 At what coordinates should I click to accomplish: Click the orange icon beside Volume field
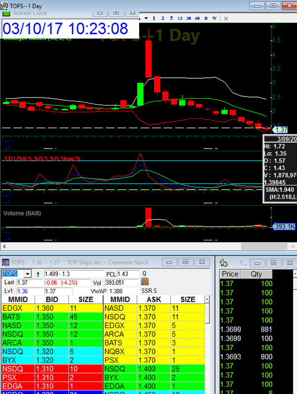(x=146, y=282)
